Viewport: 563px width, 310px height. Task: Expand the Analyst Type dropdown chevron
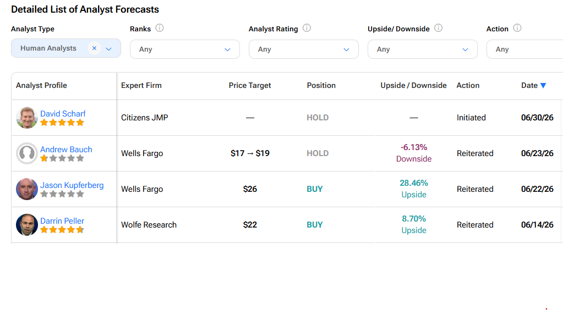[x=109, y=49]
